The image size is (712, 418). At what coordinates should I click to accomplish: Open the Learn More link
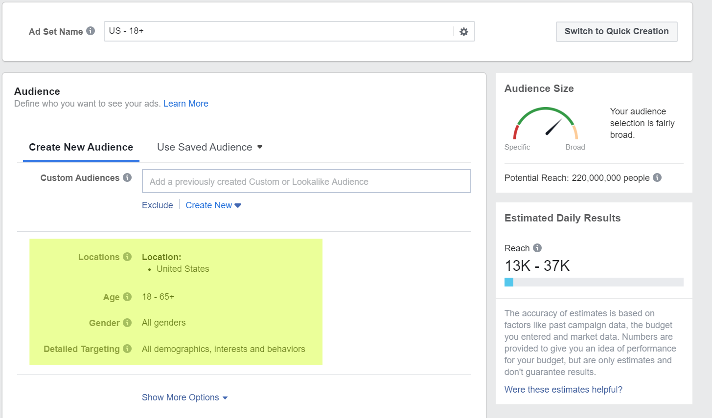(186, 104)
